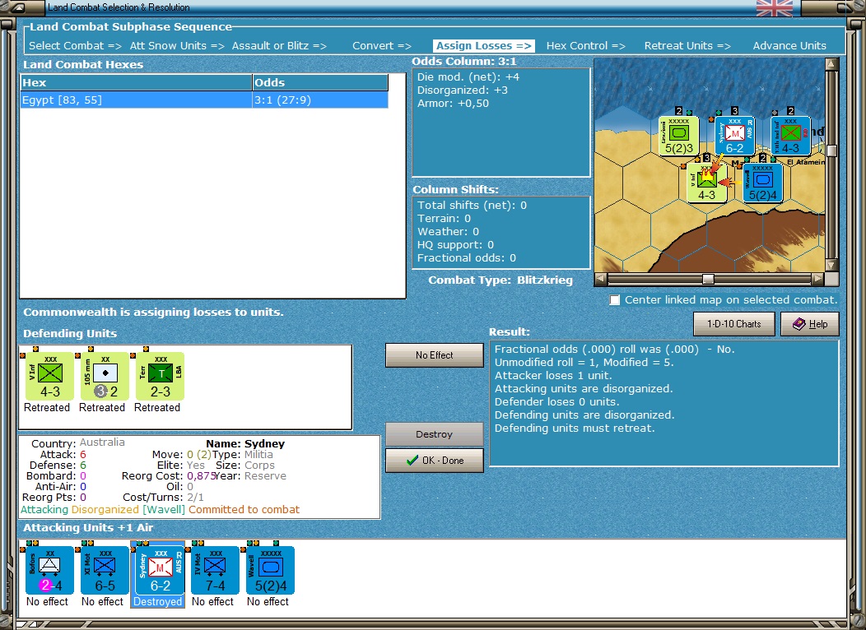Click the Retreat Units subphase
The height and width of the screenshot is (630, 866).
point(687,46)
